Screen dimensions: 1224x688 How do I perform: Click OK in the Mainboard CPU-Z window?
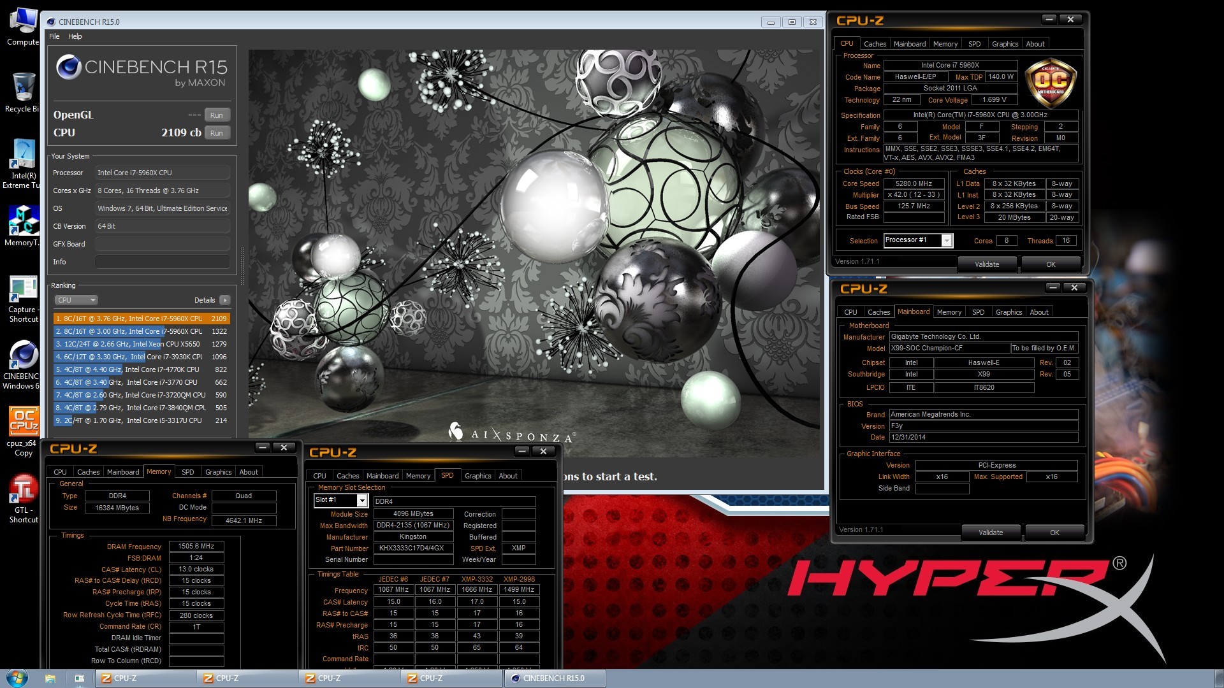pos(1054,533)
